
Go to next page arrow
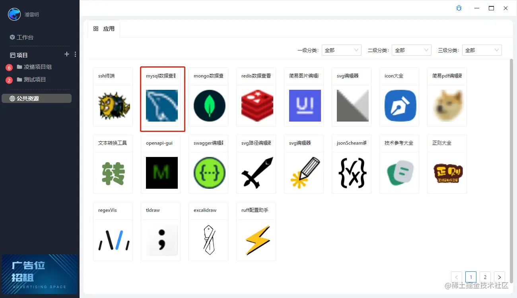click(499, 277)
